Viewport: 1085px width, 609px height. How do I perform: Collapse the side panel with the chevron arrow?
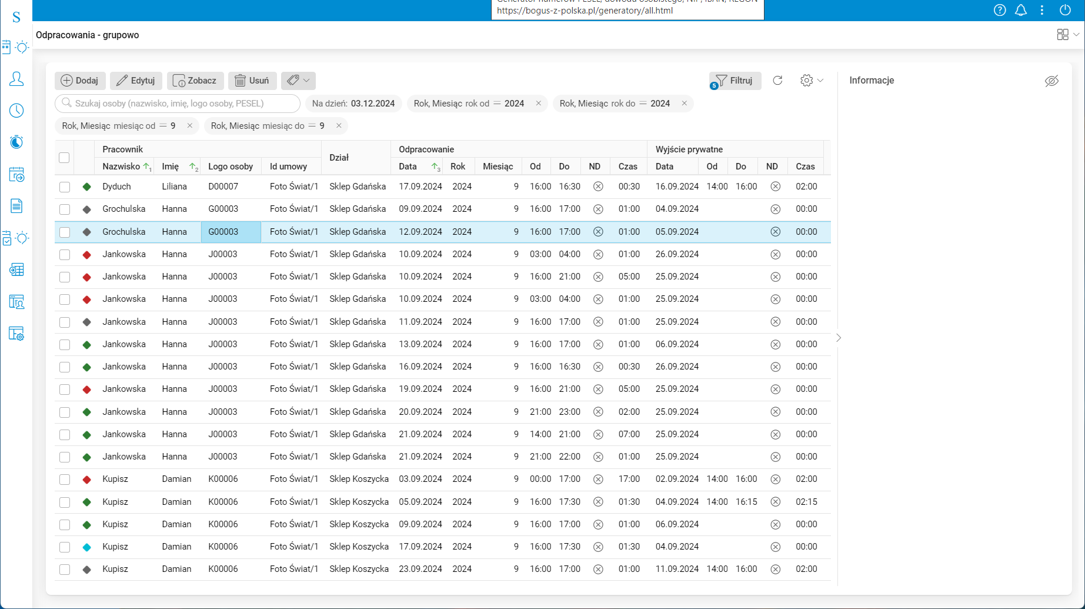pyautogui.click(x=839, y=338)
